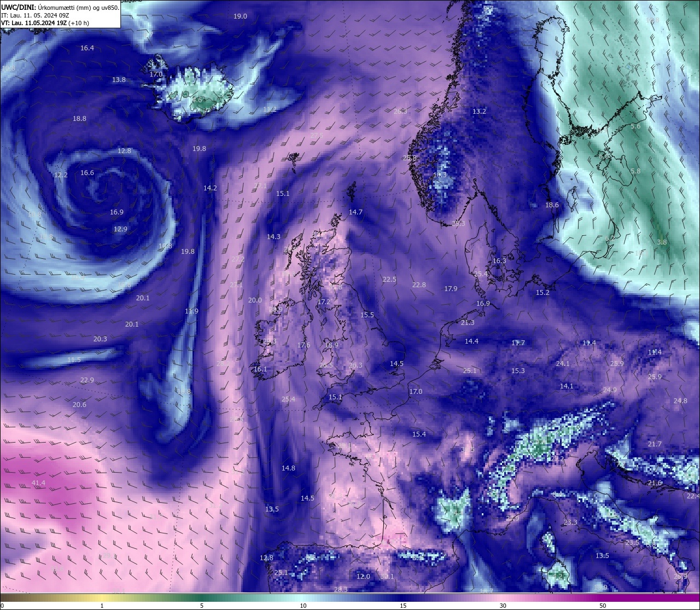700x610 pixels.
Task: Click the 11.9 value on the map
Action: click(191, 311)
